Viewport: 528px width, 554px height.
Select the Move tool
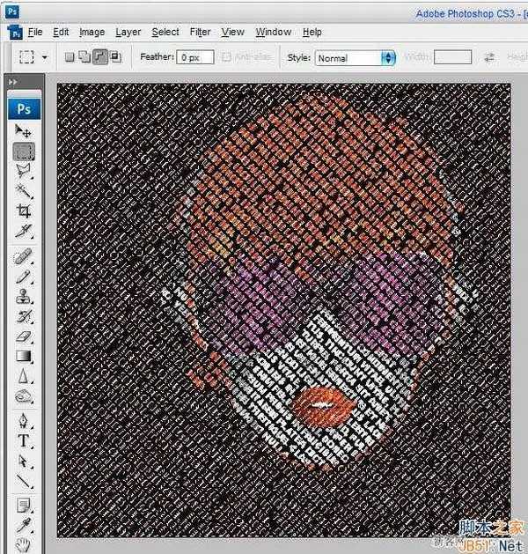tap(24, 130)
